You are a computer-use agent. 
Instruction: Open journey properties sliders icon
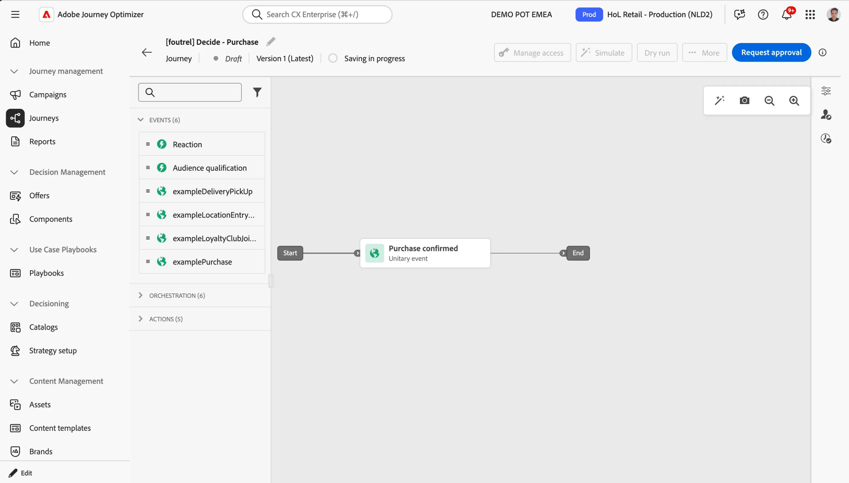[826, 91]
